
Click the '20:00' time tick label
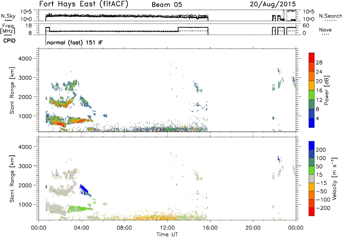click(x=253, y=228)
